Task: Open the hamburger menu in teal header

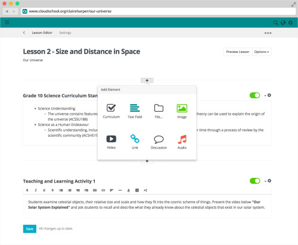Action: [7, 23]
